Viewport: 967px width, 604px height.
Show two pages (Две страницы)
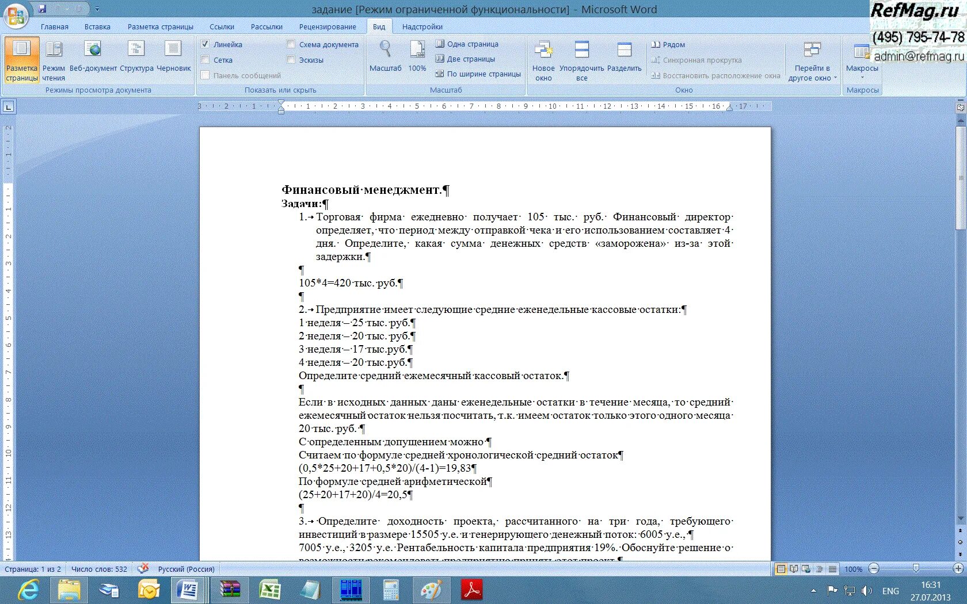[465, 59]
